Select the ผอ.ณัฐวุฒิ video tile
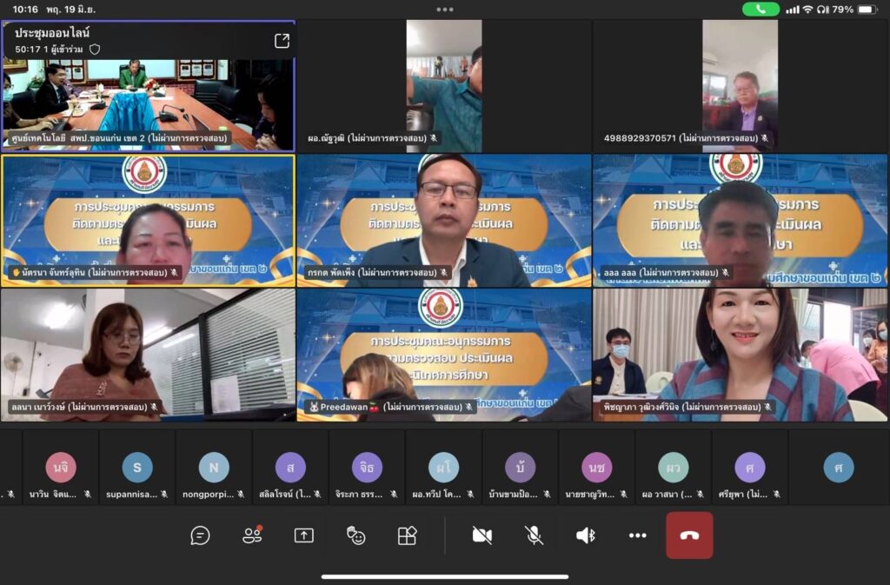This screenshot has width=890, height=585. pos(444,86)
